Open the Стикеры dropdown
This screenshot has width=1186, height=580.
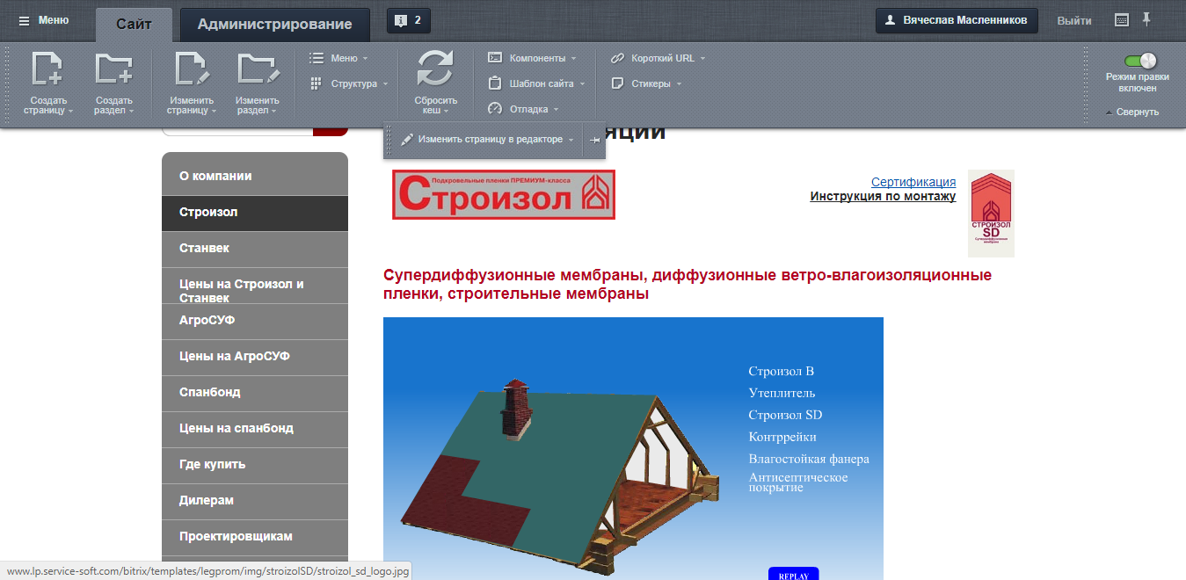click(646, 83)
